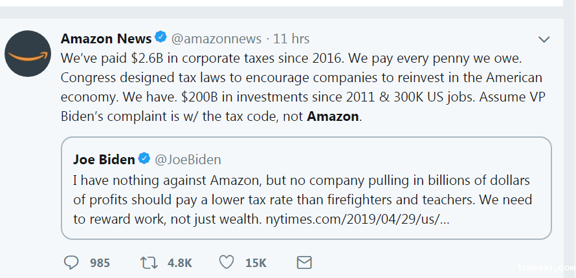The width and height of the screenshot is (576, 278).
Task: Expand tweet options chevron menu
Action: pos(544,39)
